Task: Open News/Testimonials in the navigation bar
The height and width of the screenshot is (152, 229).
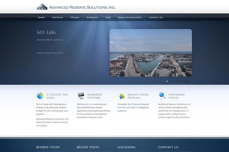Action: click(130, 17)
